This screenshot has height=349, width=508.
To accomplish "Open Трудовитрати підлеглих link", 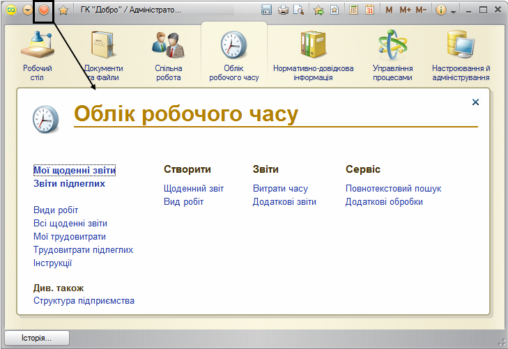I will click(x=83, y=250).
